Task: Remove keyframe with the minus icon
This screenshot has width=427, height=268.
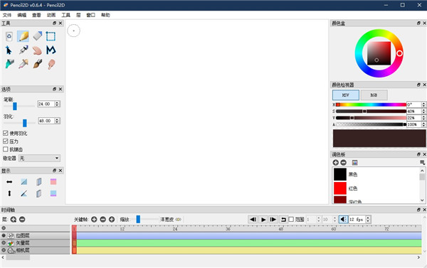Action: click(x=103, y=219)
